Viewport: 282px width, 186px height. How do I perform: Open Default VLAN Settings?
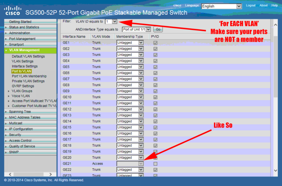(28, 56)
